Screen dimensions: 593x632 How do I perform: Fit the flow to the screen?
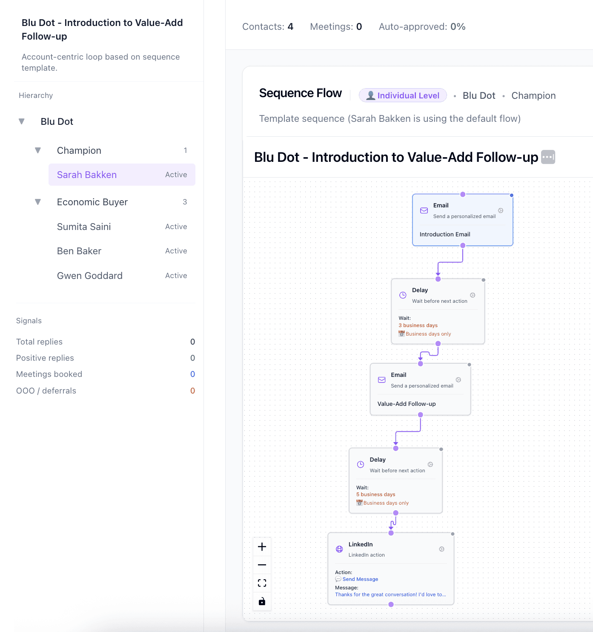coord(262,583)
